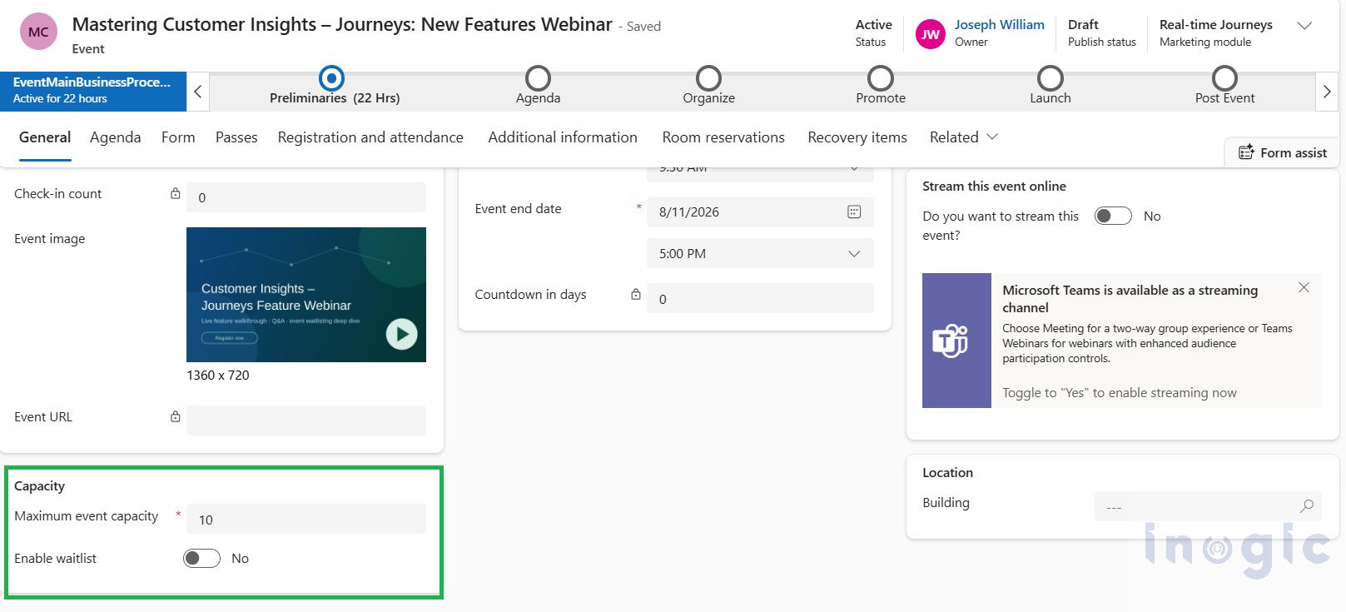Screen dimensions: 1346x612
Task: Switch to the Agenda tab
Action: click(x=115, y=137)
